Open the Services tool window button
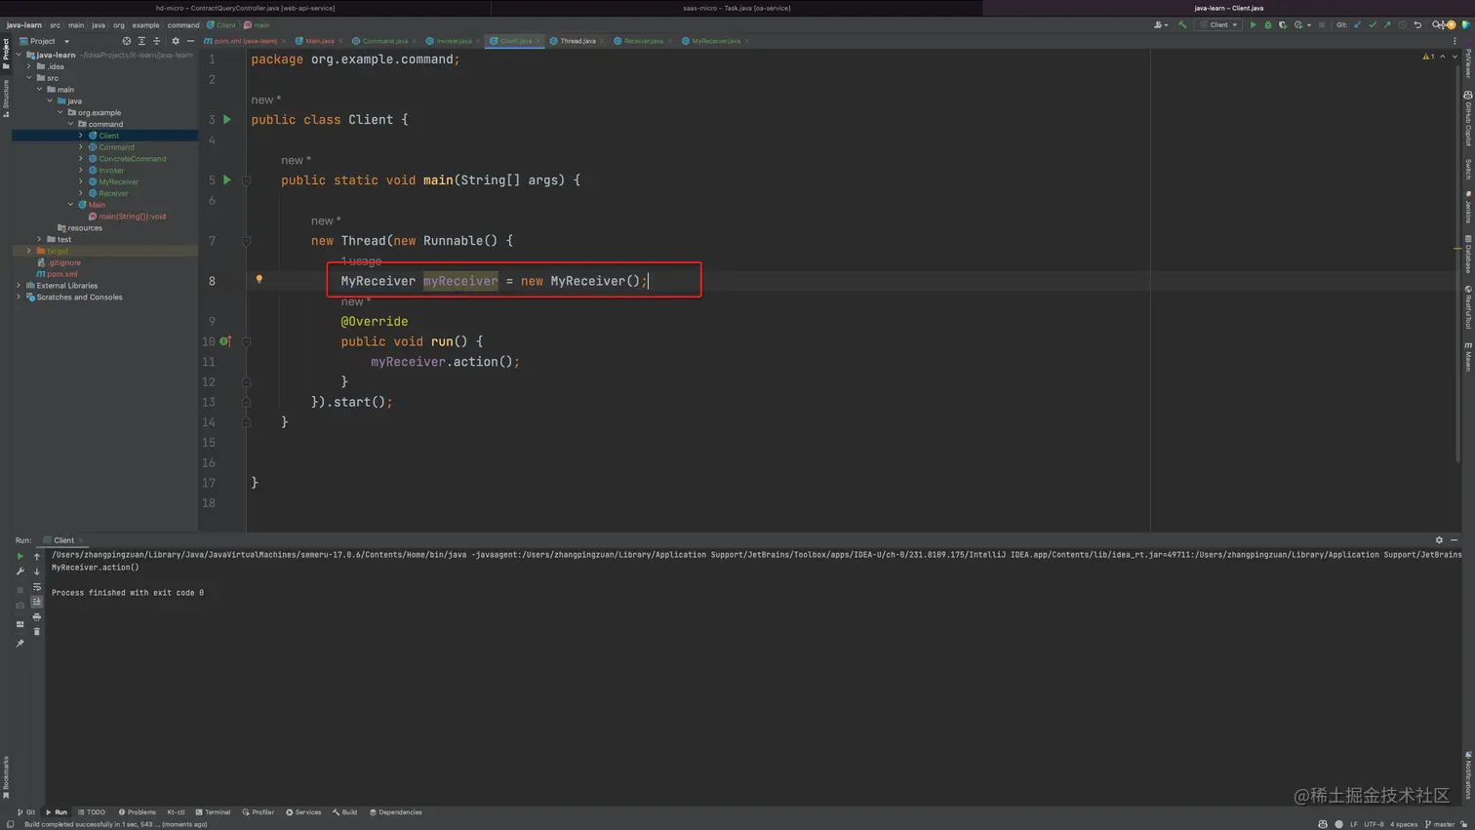 (303, 812)
